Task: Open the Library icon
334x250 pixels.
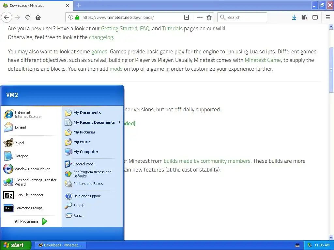Action: tap(305, 18)
